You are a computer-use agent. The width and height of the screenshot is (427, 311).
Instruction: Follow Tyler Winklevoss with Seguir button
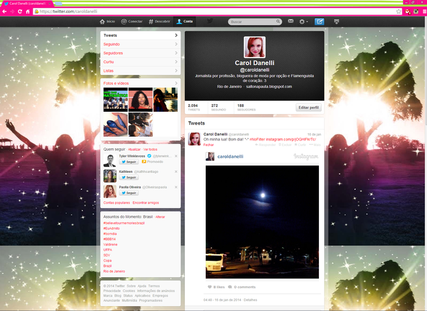click(x=129, y=162)
